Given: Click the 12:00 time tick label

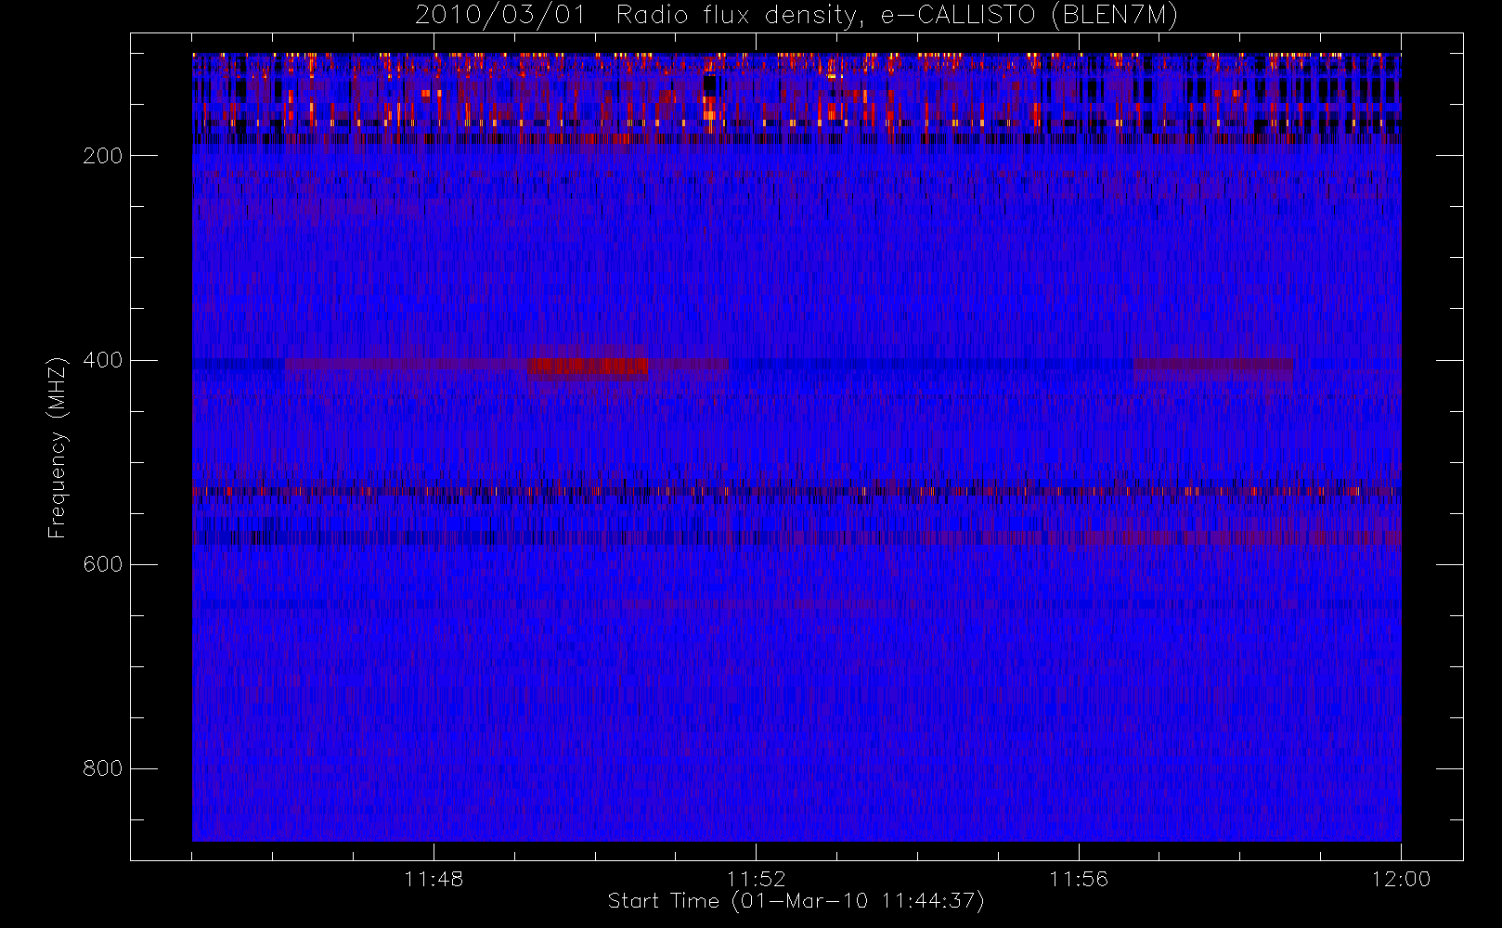Looking at the screenshot, I should pos(1401,879).
